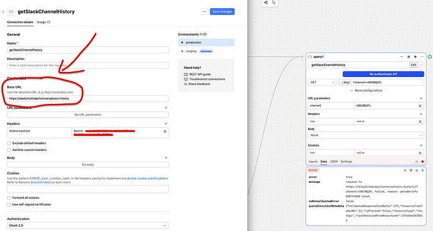This screenshot has width=433, height=231.
Task: Delete the channel URL parameter row
Action: [x=420, y=106]
